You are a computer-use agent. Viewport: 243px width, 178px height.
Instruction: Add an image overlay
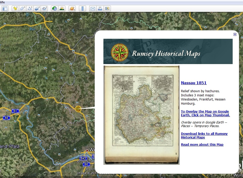(x=37, y=9)
